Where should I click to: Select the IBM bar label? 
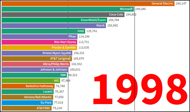[63, 75]
